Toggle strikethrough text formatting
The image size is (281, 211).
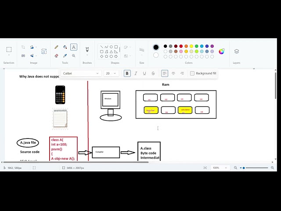pyautogui.click(x=153, y=73)
